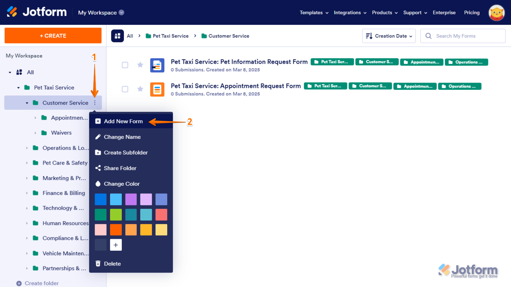Open the Products menu
Screen dimensions: 511x287
(385, 13)
